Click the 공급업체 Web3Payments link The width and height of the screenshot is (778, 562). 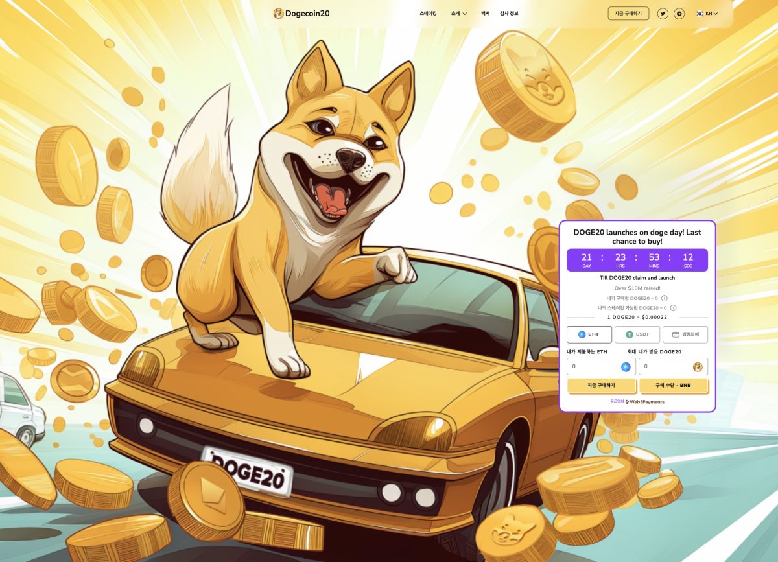(637, 402)
